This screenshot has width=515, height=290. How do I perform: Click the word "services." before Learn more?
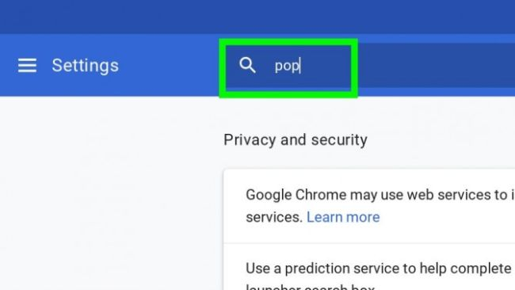click(274, 217)
